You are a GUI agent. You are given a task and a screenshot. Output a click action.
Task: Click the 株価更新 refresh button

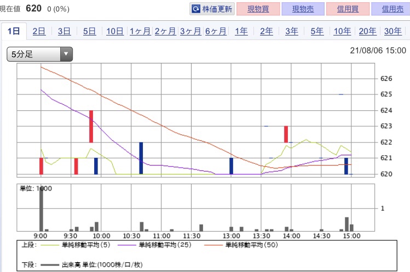point(212,9)
